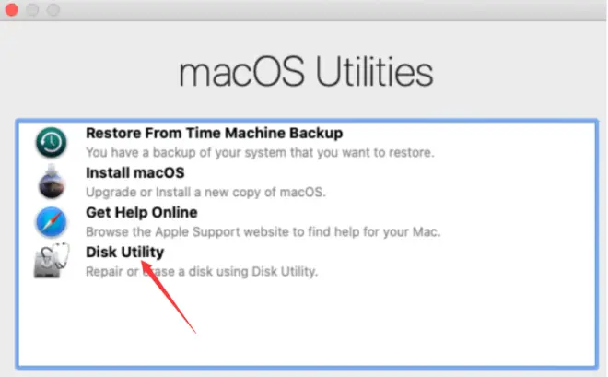Click the Time Machine clock icon
Image resolution: width=608 pixels, height=377 pixels.
tap(52, 142)
